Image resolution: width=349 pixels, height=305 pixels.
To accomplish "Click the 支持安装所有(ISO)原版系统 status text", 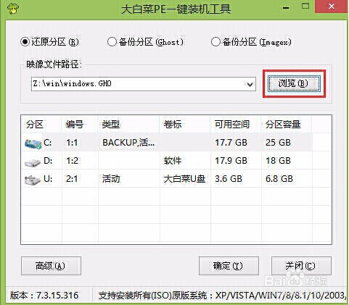I will click(152, 296).
